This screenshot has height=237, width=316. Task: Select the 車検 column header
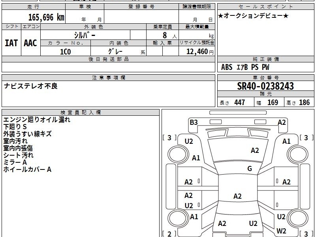(x=85, y=7)
